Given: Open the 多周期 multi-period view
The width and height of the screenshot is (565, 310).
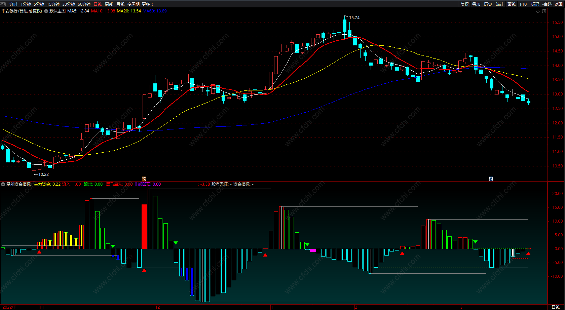Looking at the screenshot, I should click(134, 4).
